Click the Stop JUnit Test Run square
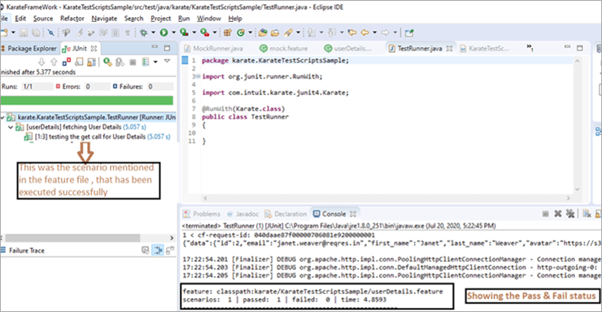This screenshot has height=312, width=602. coord(133,62)
